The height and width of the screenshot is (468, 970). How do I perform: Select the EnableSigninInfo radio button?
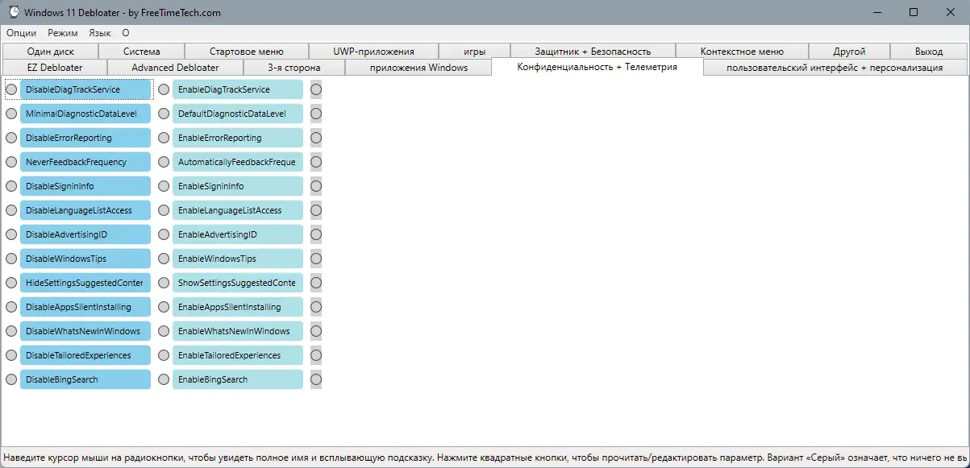click(164, 186)
